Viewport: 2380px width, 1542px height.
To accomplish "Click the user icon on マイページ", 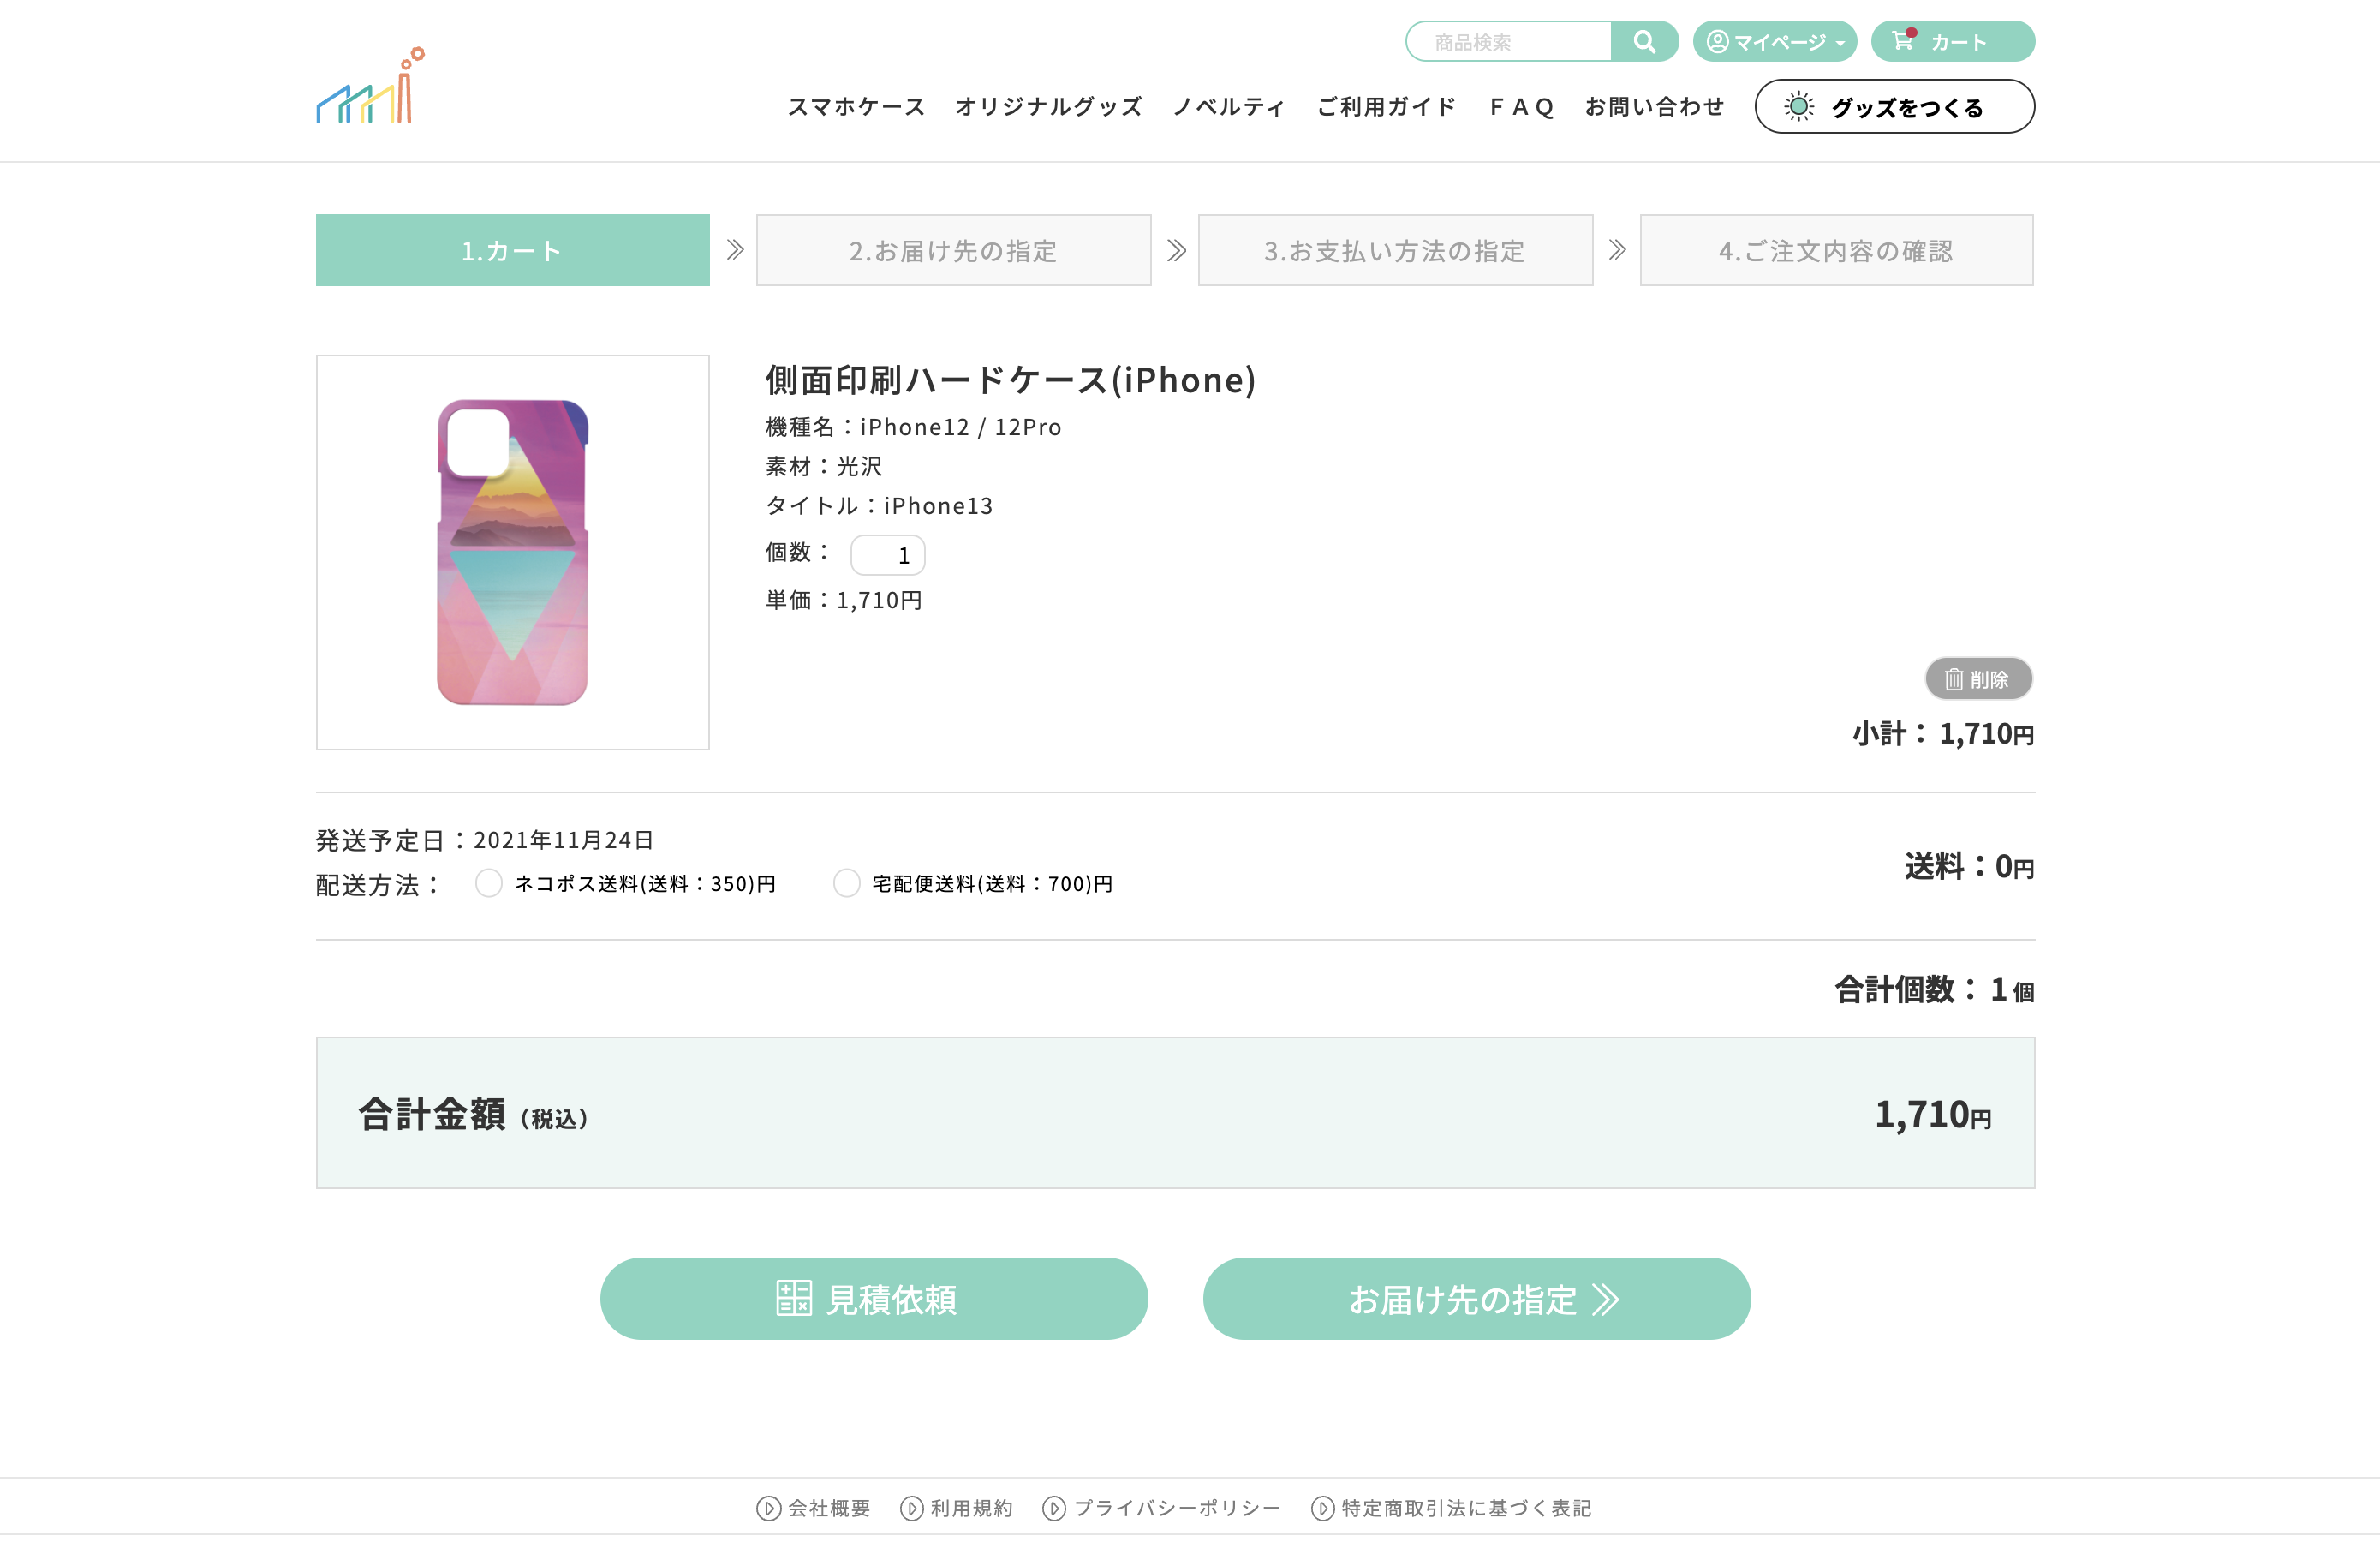I will point(1717,41).
